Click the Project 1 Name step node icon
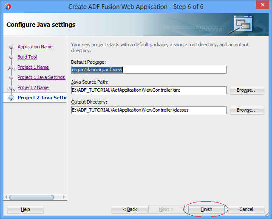The width and height of the screenshot is (272, 219). (x=11, y=67)
